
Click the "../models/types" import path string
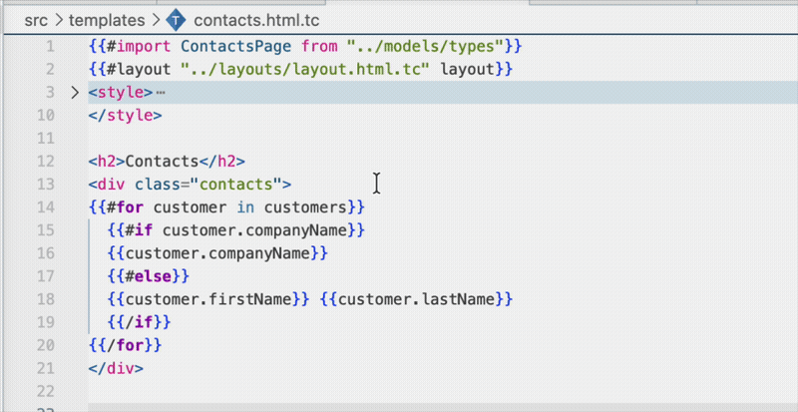(426, 47)
